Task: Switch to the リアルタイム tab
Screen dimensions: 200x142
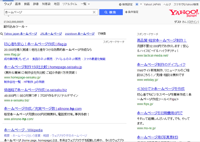Action: [x=70, y=4]
